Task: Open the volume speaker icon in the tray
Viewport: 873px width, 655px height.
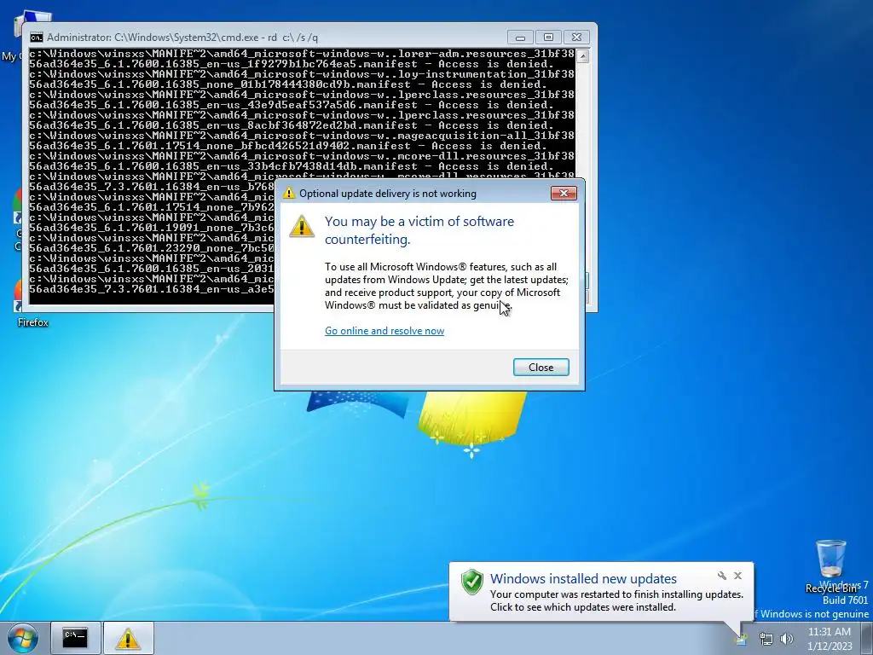Action: point(787,639)
